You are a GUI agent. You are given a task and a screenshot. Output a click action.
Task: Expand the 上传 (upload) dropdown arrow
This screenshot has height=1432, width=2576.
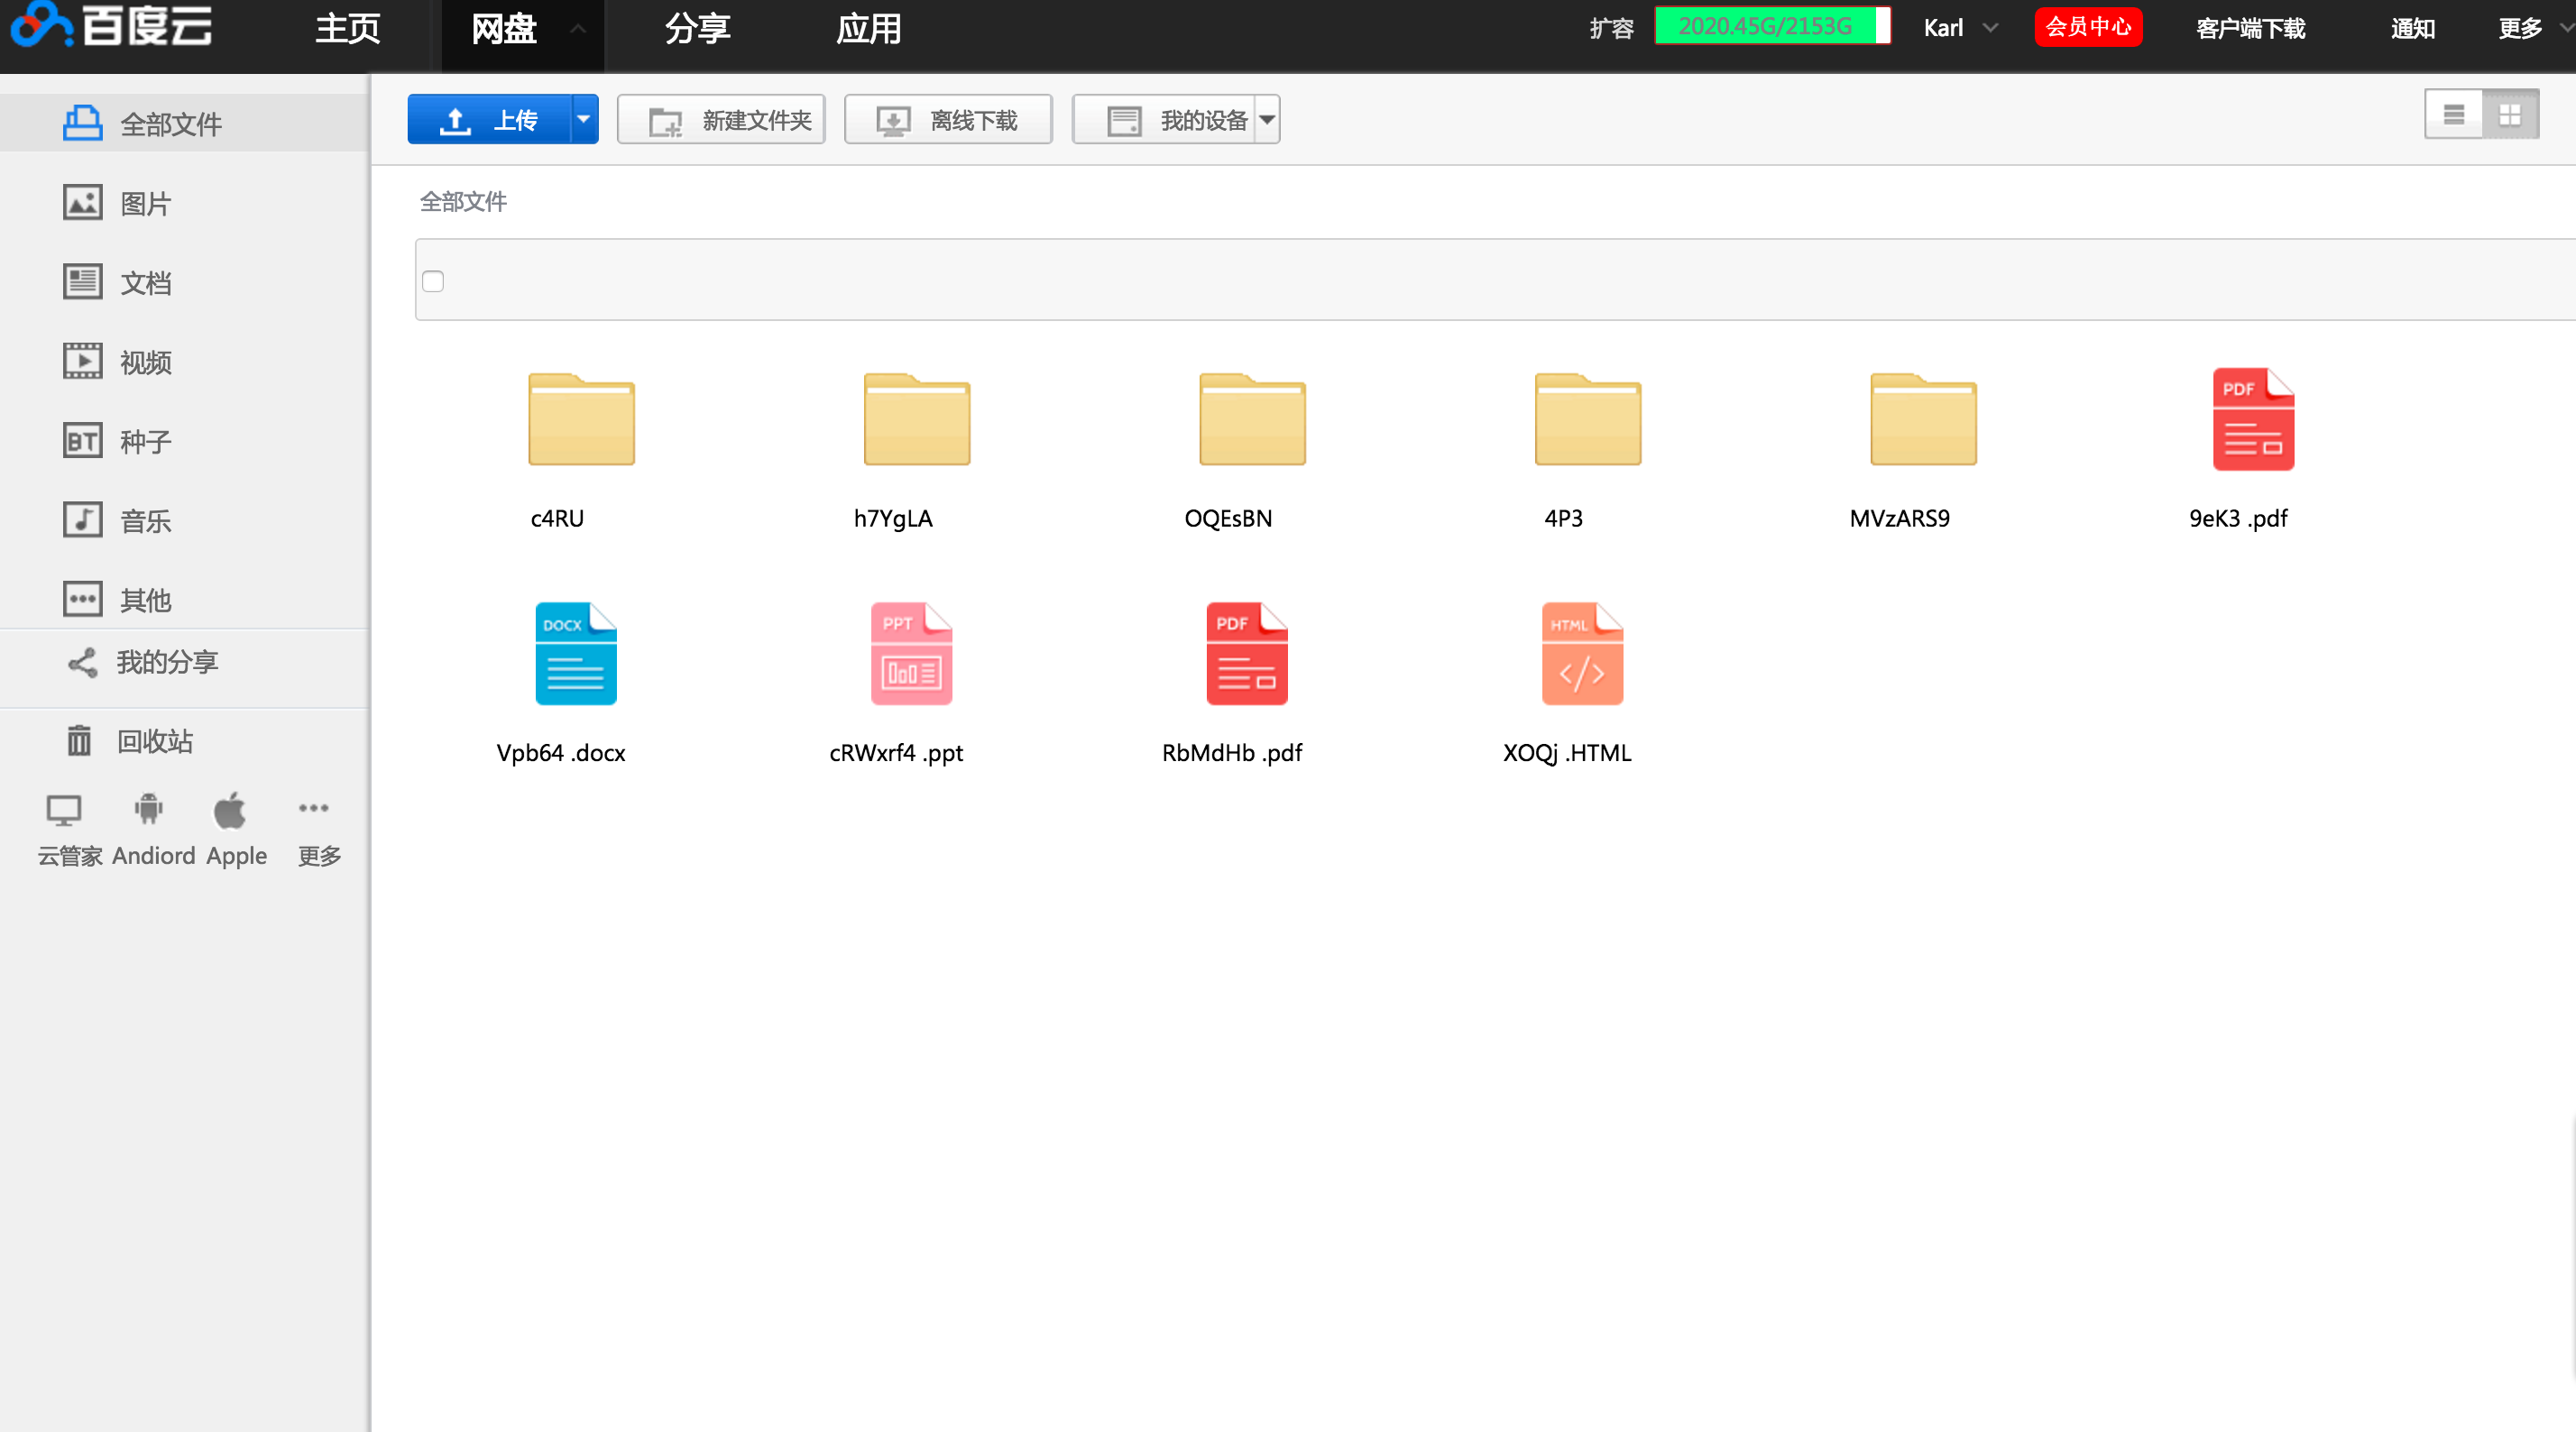click(583, 119)
